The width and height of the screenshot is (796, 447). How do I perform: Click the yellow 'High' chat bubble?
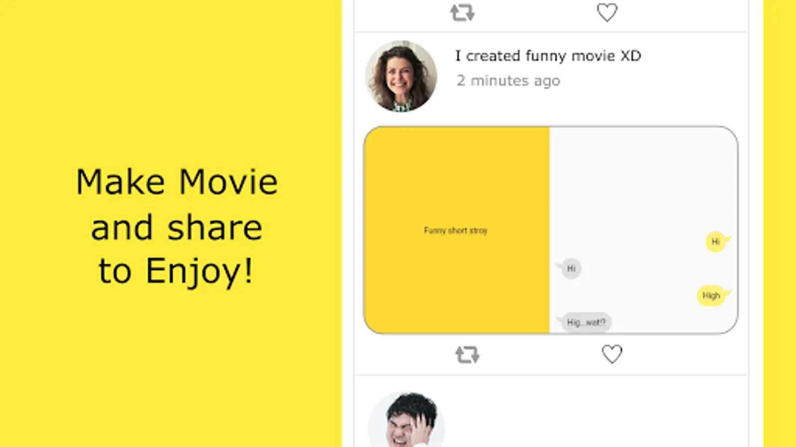pyautogui.click(x=712, y=296)
